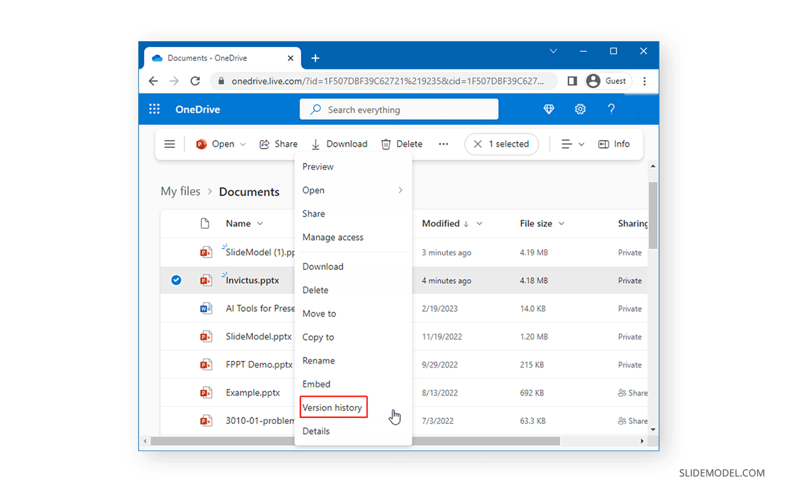
Task: Click the Guest profile avatar
Action: pyautogui.click(x=593, y=81)
